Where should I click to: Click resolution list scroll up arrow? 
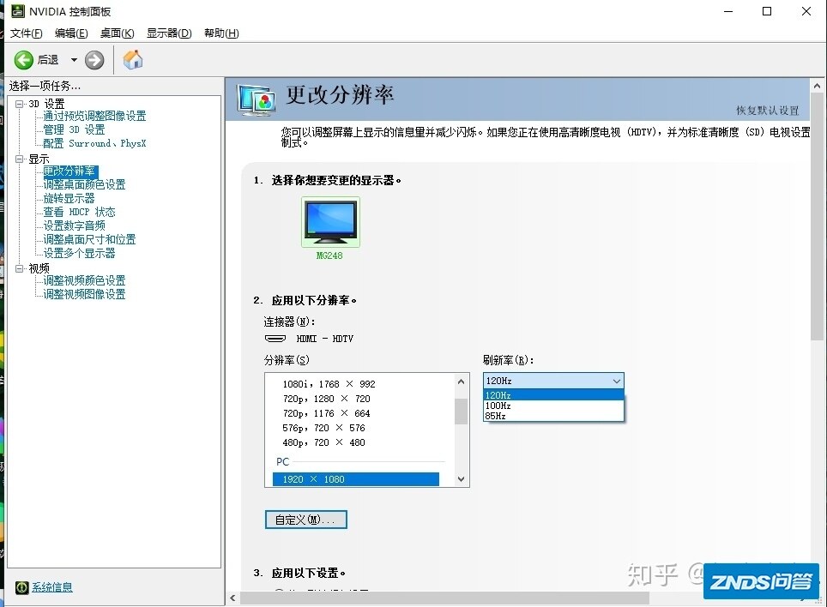(x=461, y=382)
